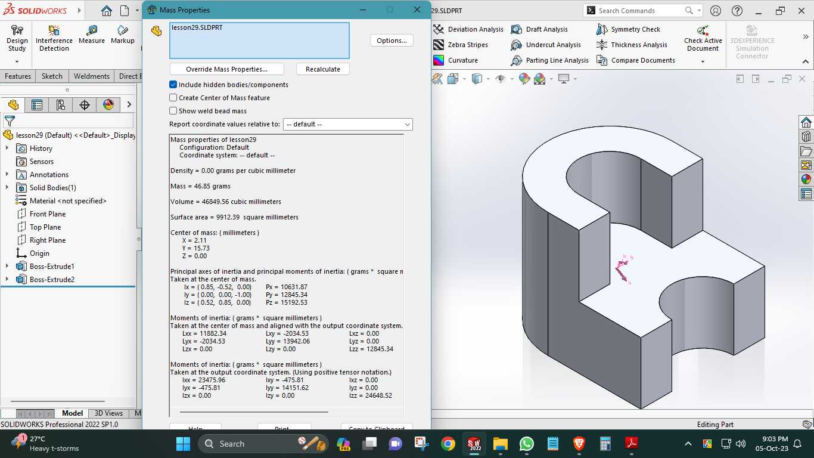Open Design Library task pane tab
The height and width of the screenshot is (458, 814).
pyautogui.click(x=806, y=137)
